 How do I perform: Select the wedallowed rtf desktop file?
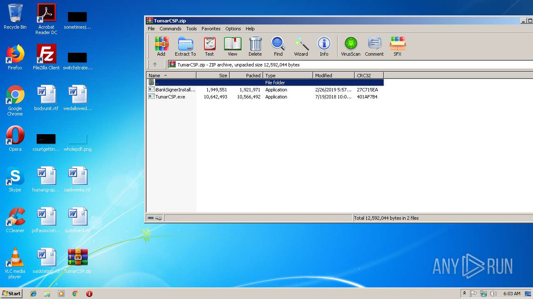pos(77,98)
